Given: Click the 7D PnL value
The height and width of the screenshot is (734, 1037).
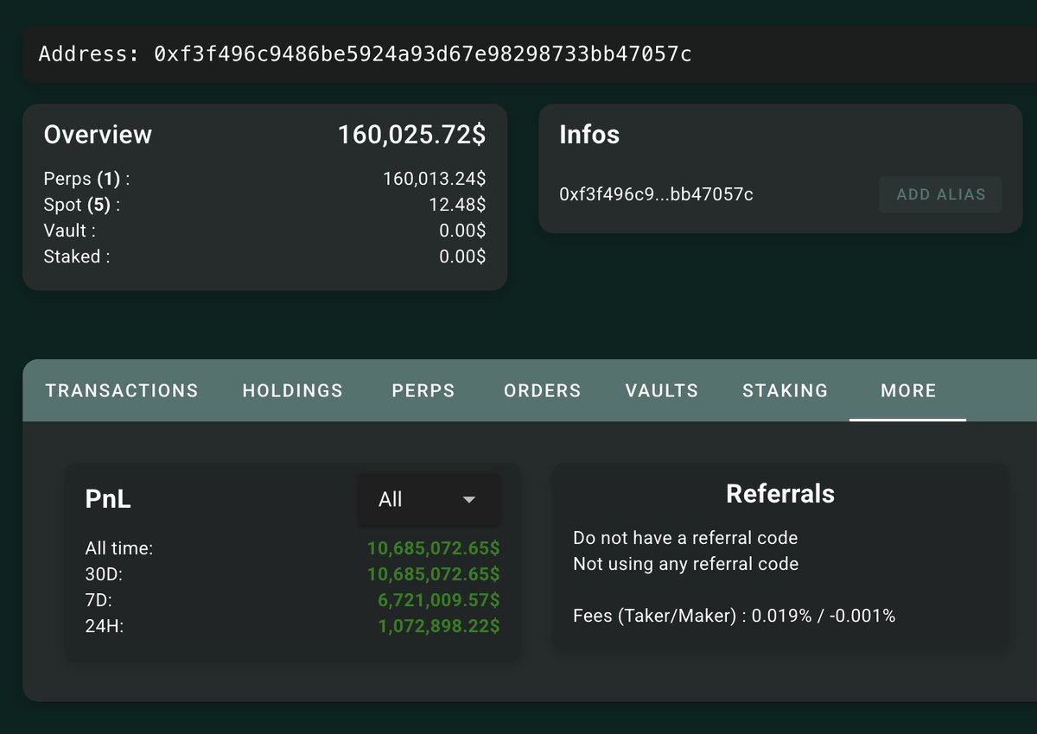Looking at the screenshot, I should pos(438,600).
